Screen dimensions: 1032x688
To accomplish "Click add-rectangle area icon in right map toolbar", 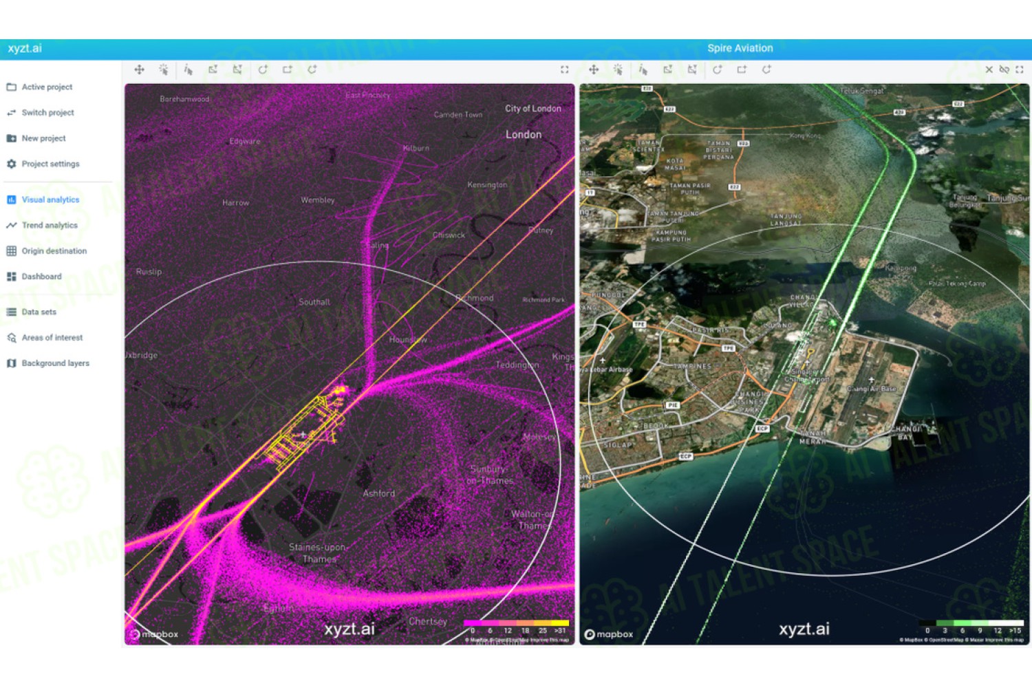I will [742, 69].
